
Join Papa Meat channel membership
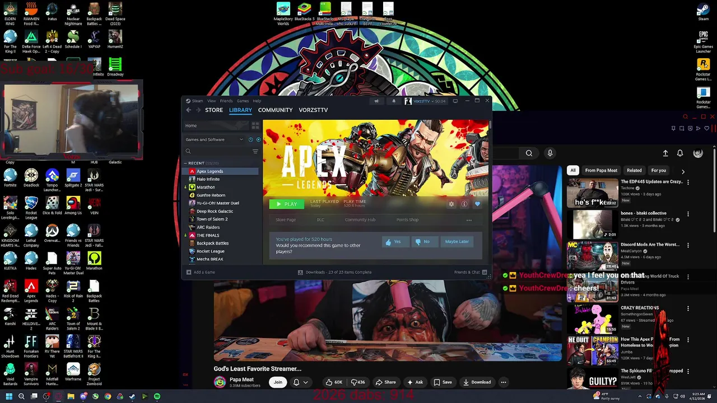point(278,382)
